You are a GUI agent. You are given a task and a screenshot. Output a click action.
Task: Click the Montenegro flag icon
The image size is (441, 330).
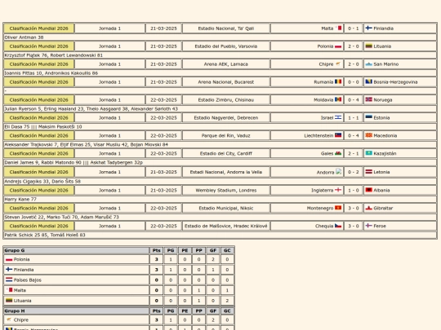coord(338,208)
